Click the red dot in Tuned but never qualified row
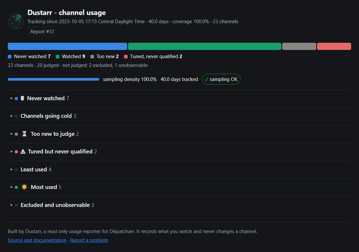The image size is (359, 252). pyautogui.click(x=16, y=152)
